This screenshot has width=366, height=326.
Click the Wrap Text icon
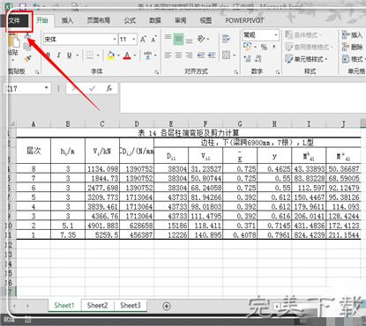coord(226,39)
